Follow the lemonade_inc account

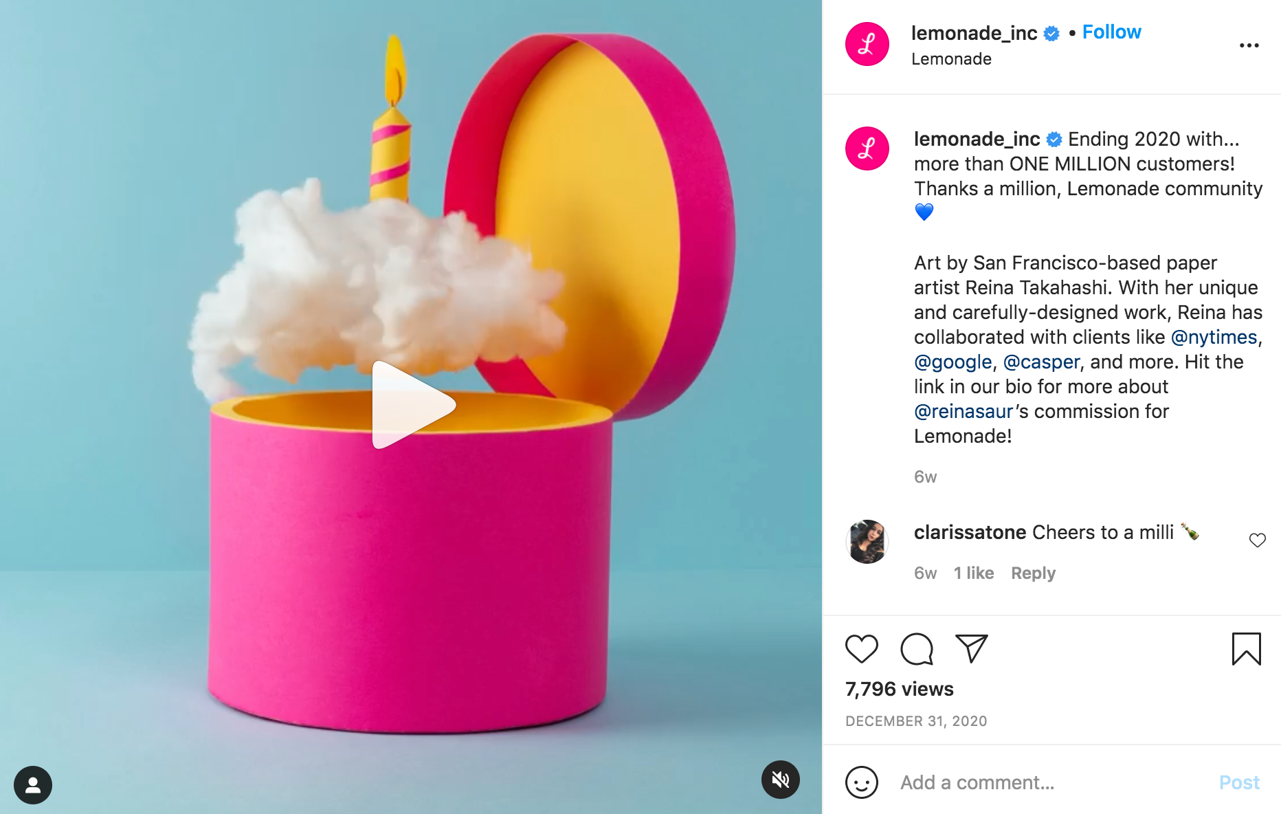pos(1111,32)
